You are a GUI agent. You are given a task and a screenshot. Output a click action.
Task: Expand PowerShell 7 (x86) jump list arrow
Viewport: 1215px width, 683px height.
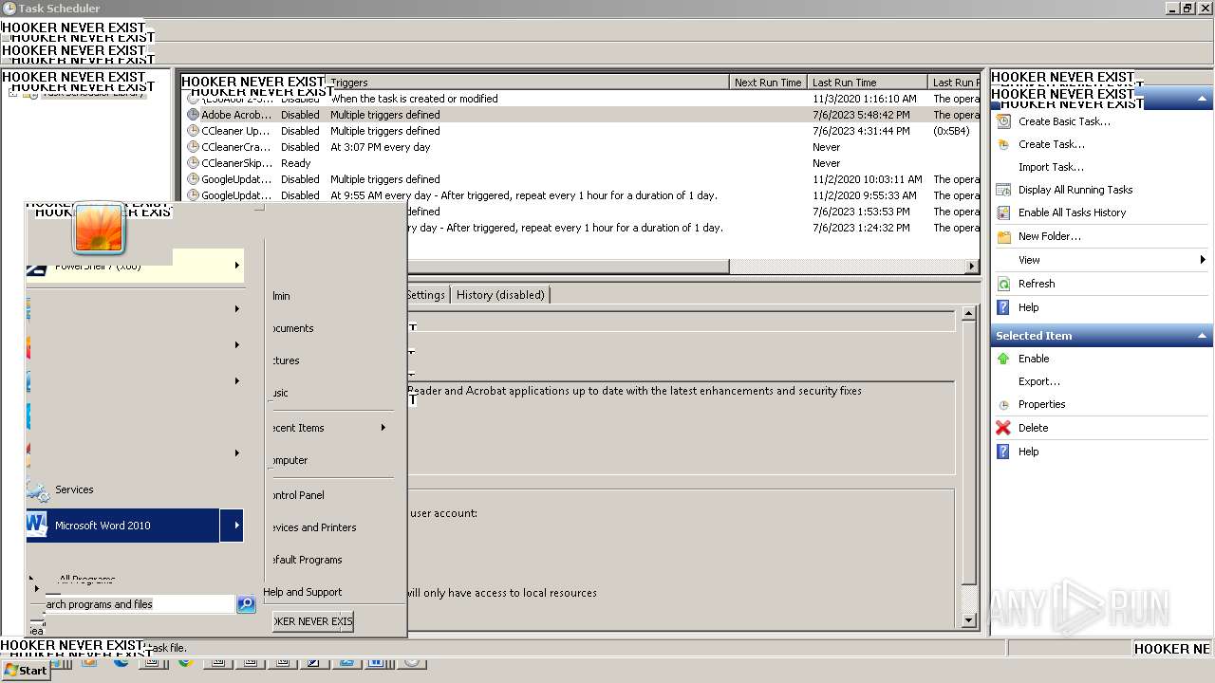(236, 266)
